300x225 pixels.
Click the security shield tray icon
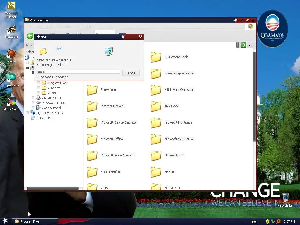coord(267,221)
